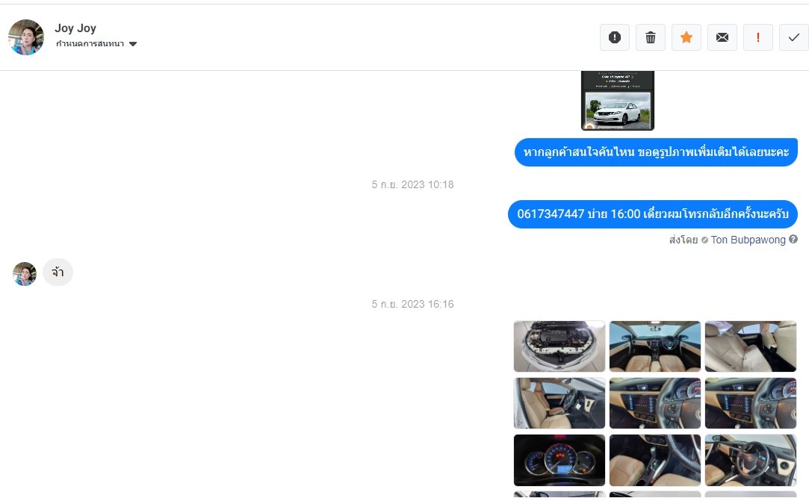The image size is (809, 501).
Task: Delete conversation with the trash icon
Action: 650,37
